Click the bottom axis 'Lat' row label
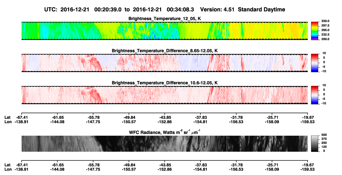The image size is (342, 175). tap(8, 165)
